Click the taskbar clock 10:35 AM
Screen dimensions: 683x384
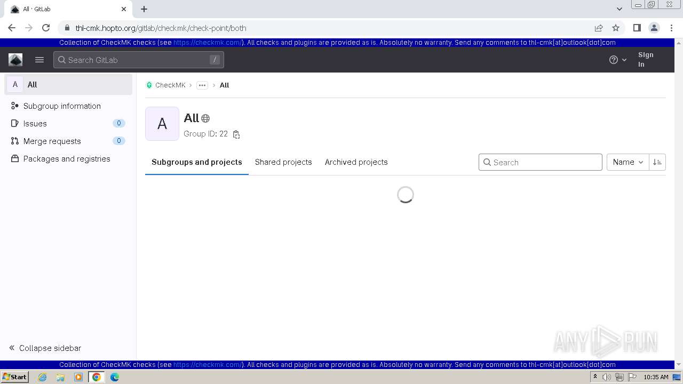pos(656,377)
